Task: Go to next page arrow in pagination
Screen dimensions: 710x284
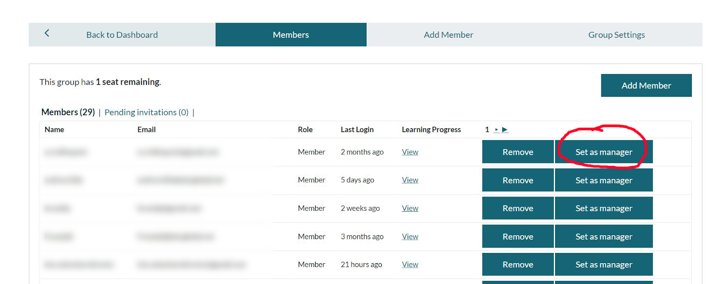Action: coord(497,130)
